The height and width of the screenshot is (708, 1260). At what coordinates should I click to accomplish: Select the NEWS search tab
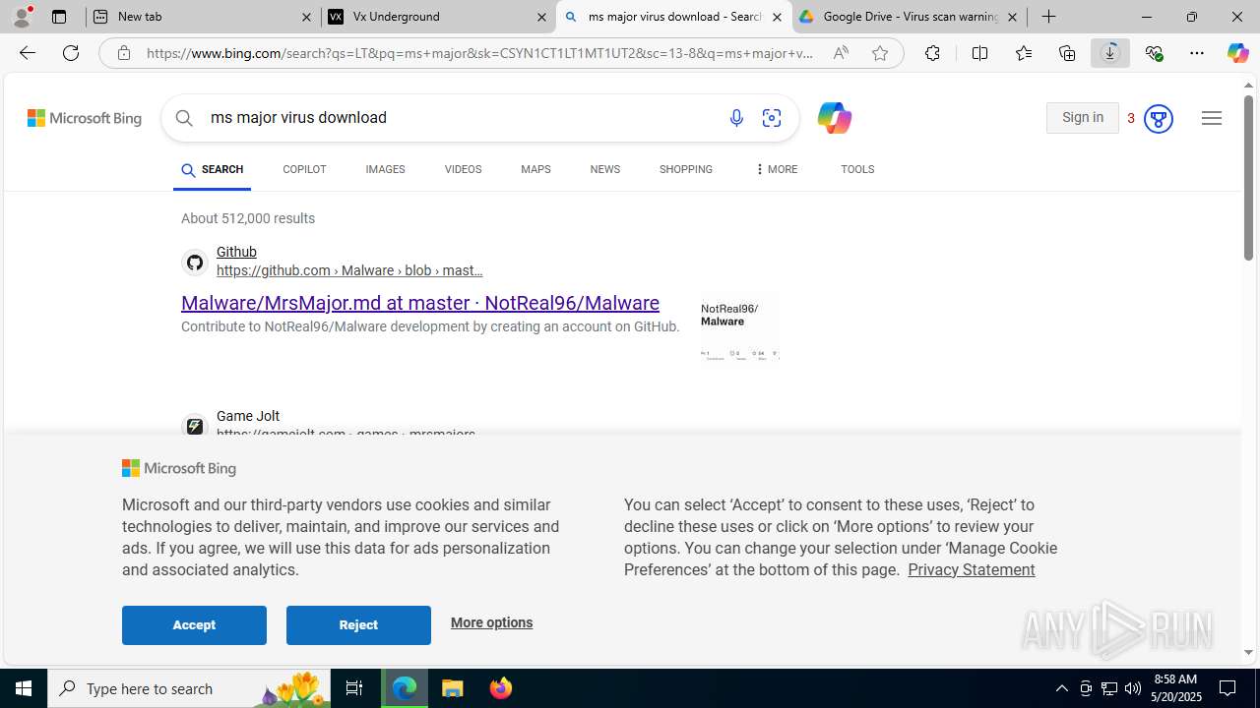click(605, 170)
